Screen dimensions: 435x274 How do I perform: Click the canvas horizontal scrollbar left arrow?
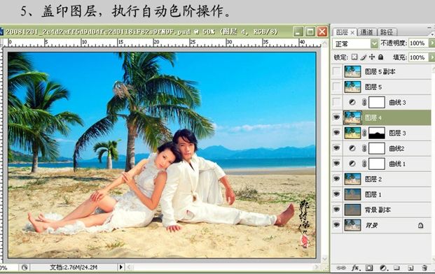[129, 267]
